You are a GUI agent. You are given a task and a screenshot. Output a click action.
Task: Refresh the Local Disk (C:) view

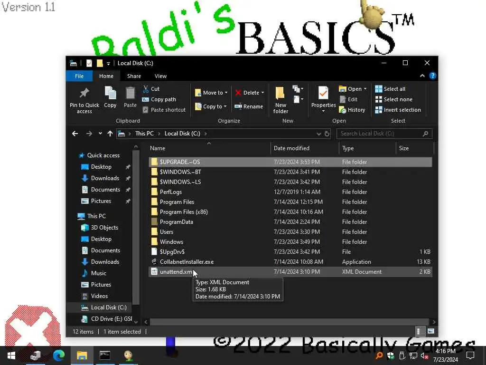tap(327, 134)
